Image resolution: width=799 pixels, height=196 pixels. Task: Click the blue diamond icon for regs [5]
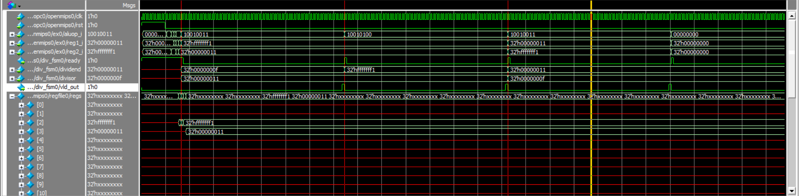click(30, 149)
